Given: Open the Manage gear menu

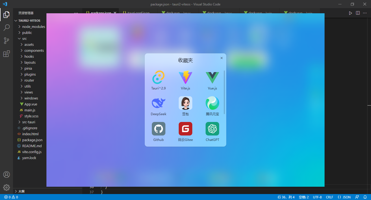Looking at the screenshot, I should coord(7,187).
